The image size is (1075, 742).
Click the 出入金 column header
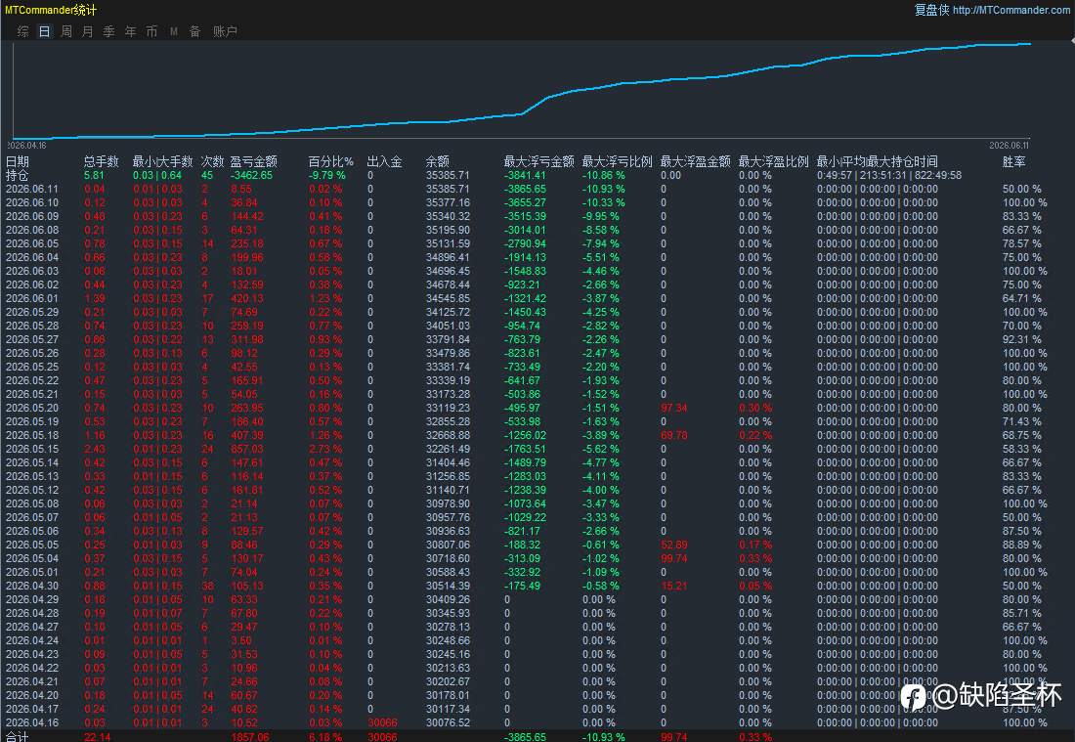coord(385,162)
